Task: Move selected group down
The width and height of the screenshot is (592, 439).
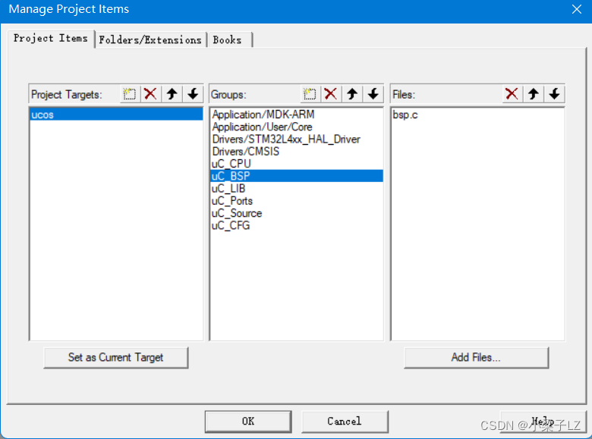Action: (373, 94)
